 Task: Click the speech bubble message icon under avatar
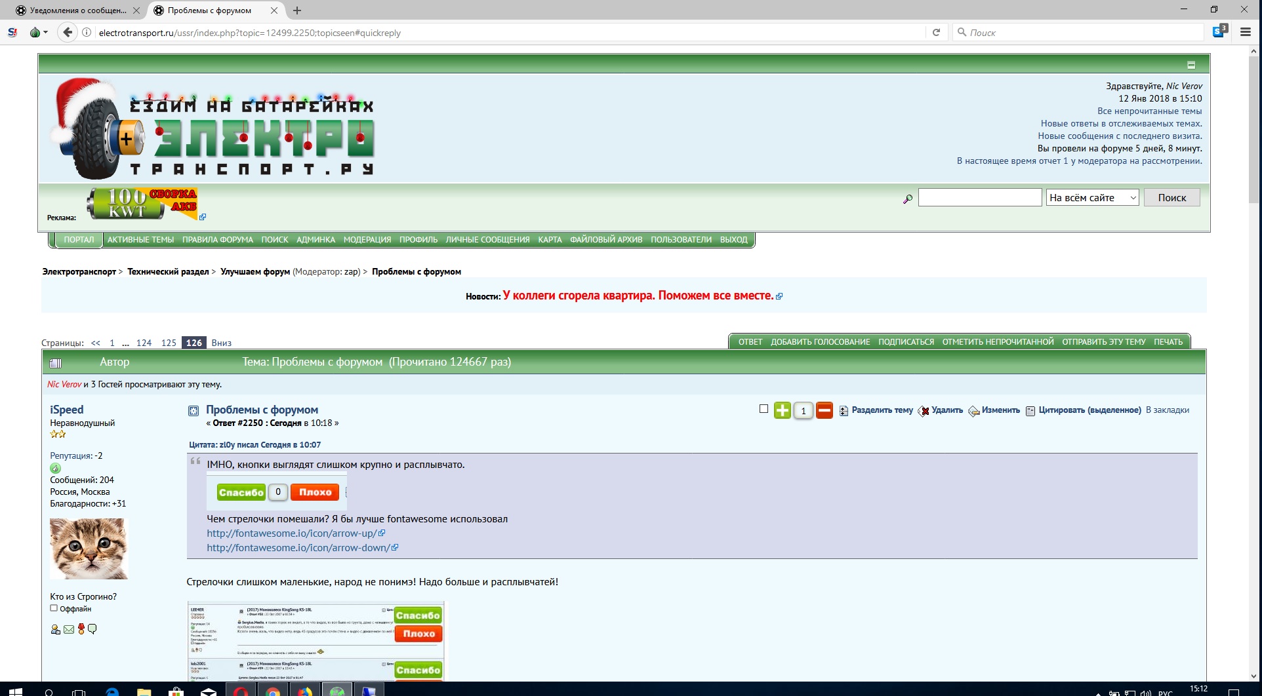[x=92, y=629]
